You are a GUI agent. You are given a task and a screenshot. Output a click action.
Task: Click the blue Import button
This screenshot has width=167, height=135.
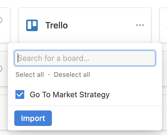point(33,118)
